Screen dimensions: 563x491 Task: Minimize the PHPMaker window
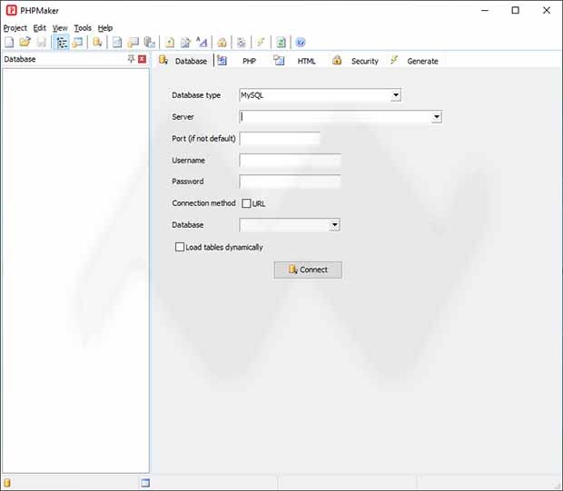coord(485,10)
